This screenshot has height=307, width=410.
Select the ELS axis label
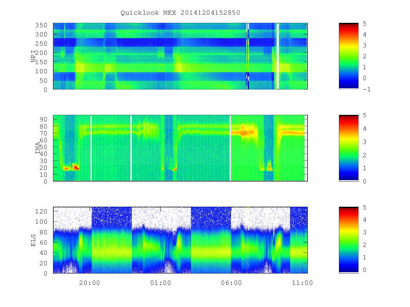[33, 240]
